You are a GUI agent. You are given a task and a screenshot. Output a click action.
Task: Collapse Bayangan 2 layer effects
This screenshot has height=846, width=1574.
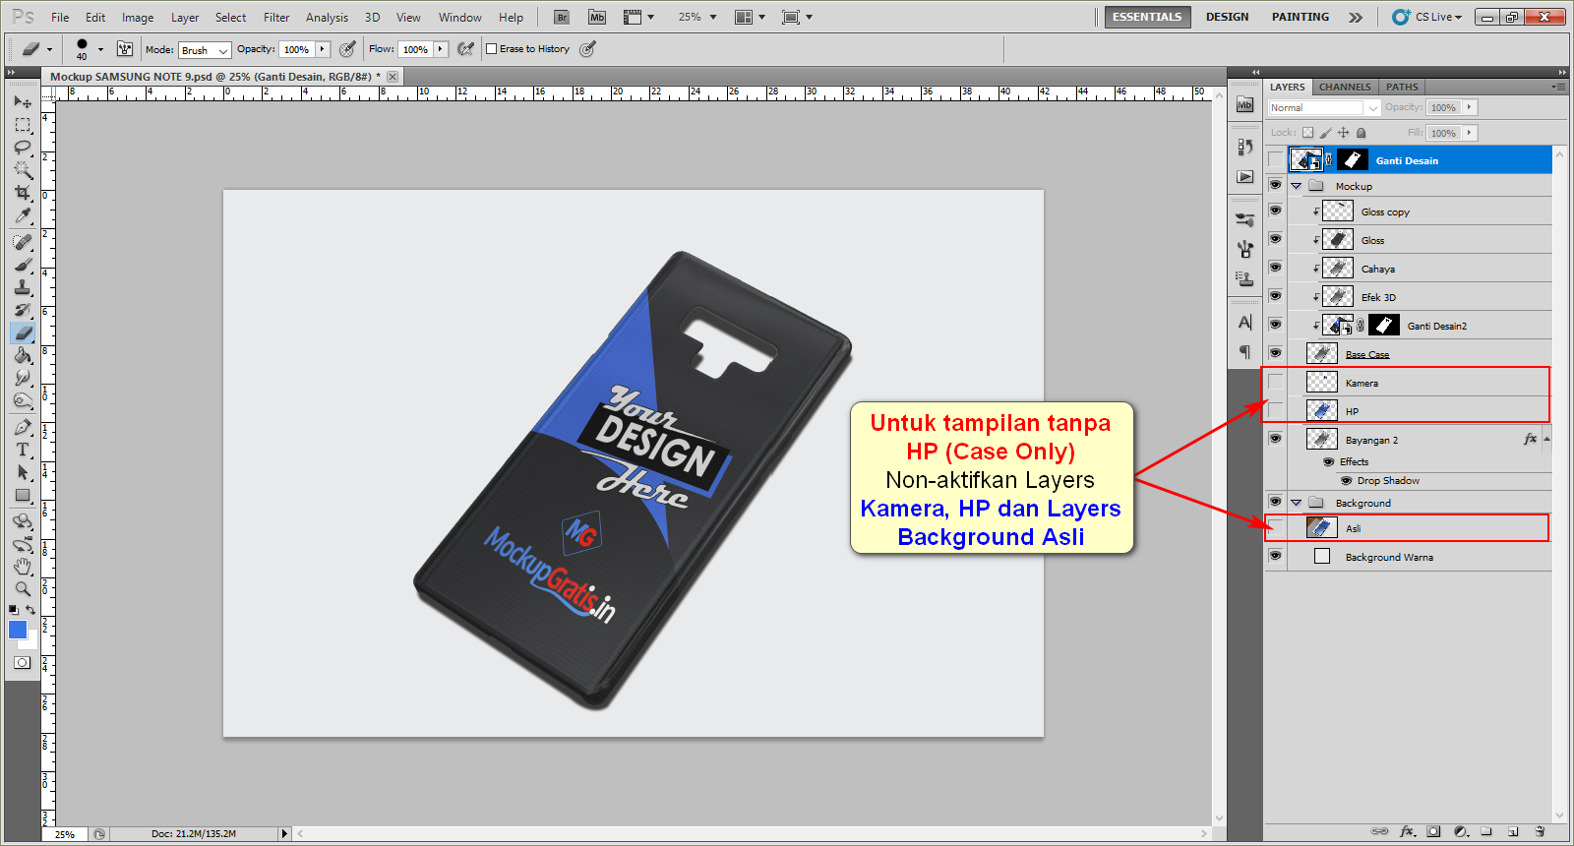1546,439
